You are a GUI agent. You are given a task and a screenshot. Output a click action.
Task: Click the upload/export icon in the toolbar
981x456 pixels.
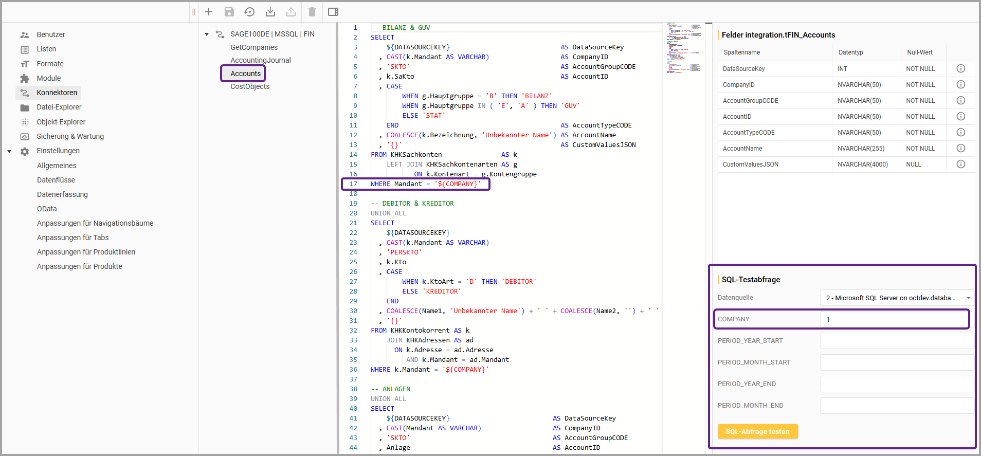click(291, 12)
